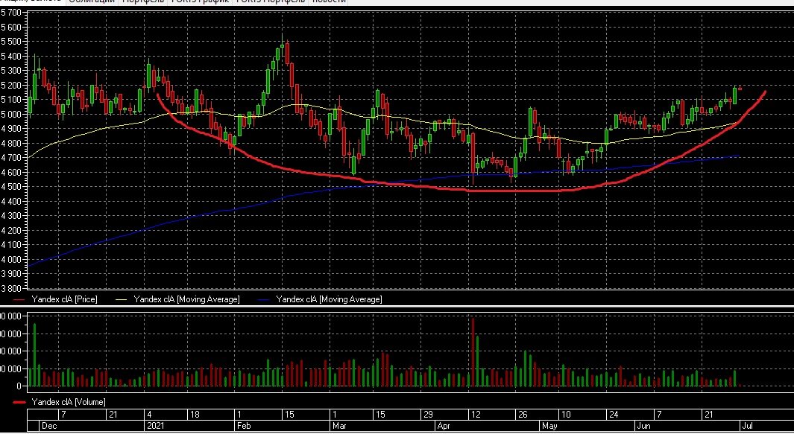Click the tallest red volume bar in April

(473, 353)
